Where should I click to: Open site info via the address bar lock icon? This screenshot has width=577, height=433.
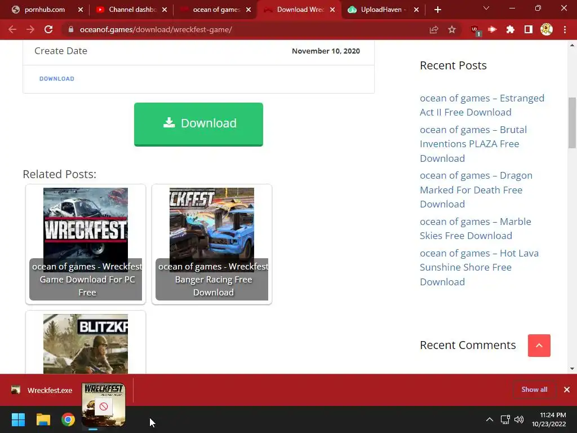coord(71,29)
